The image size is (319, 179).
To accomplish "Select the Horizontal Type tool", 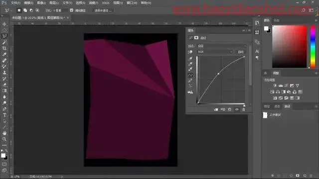I will click(x=4, y=115).
